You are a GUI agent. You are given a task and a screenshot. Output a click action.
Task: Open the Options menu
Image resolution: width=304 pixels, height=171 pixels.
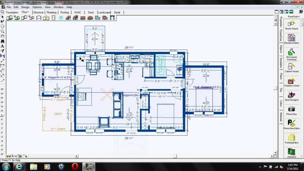(x=37, y=7)
